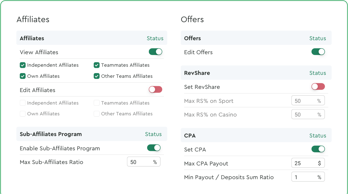The image size is (348, 194).
Task: Check Other Teams Affiliates under Edit Affiliates
Action: pyautogui.click(x=97, y=114)
